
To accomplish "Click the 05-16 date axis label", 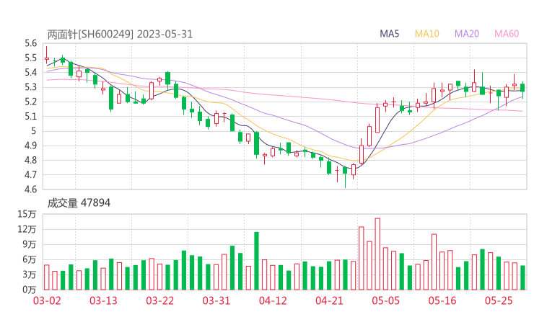I will point(442,300).
